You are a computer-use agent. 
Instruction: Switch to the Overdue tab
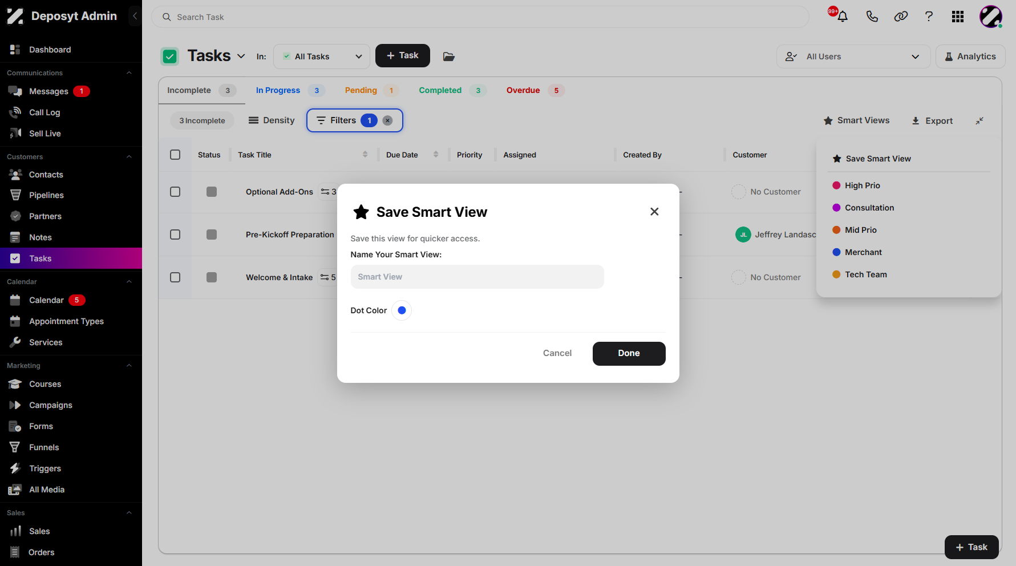535,90
